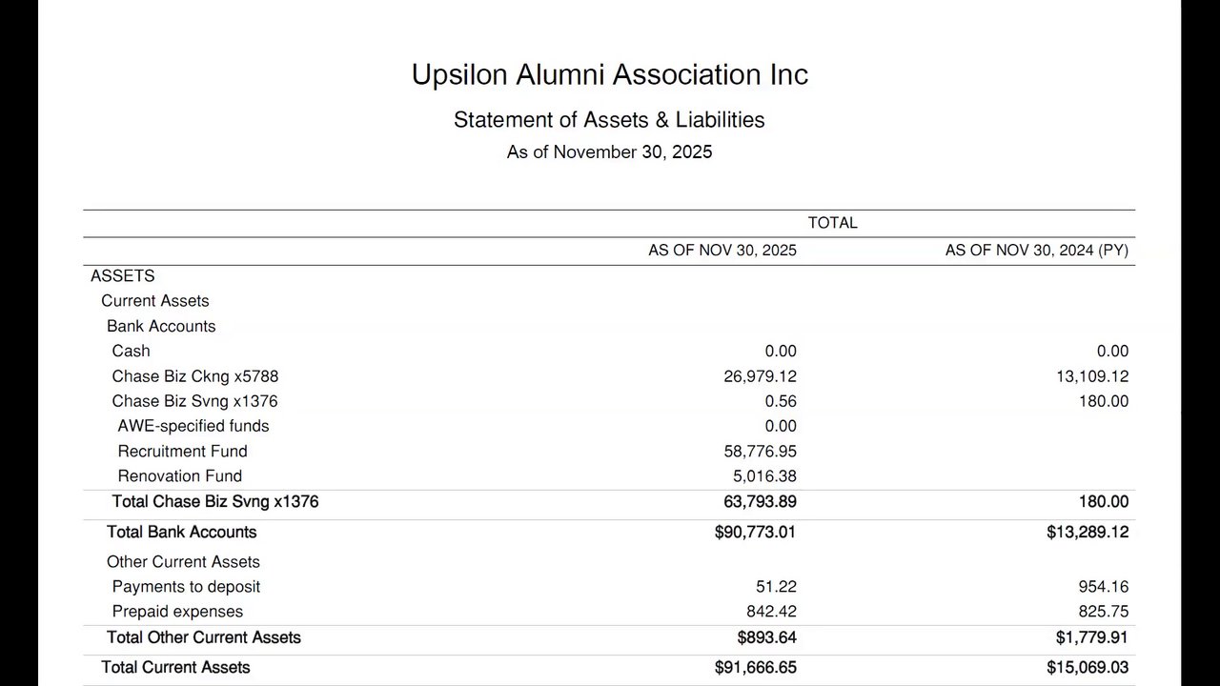Image resolution: width=1220 pixels, height=686 pixels.
Task: Click the AS OF NOV 30, 2025 column header
Action: (x=722, y=251)
